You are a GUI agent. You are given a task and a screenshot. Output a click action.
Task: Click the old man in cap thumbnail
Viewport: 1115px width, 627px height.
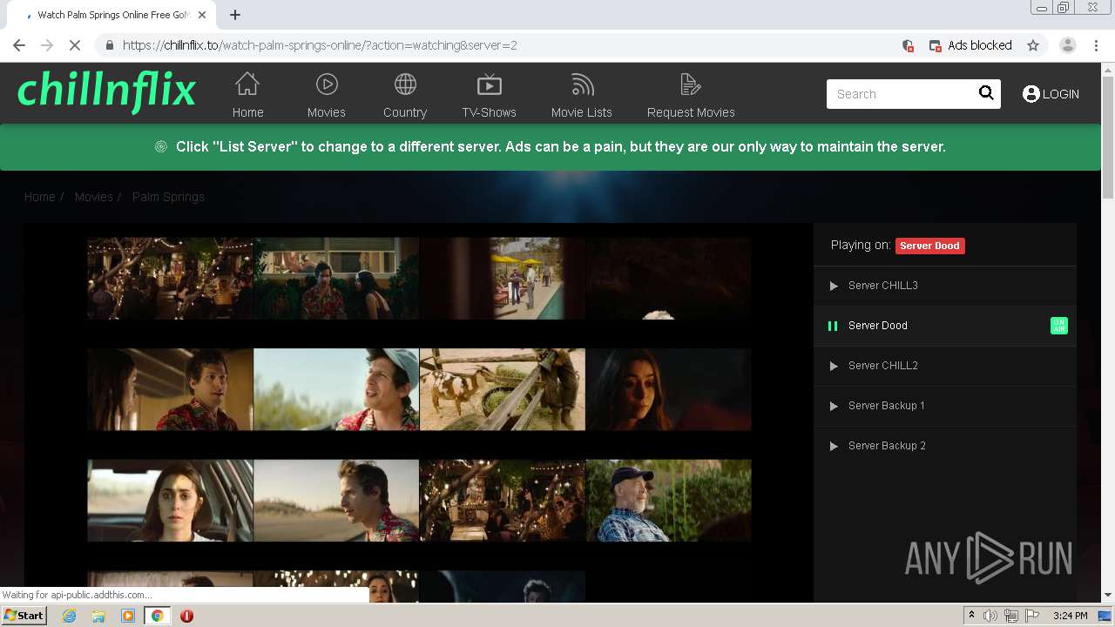click(x=668, y=501)
